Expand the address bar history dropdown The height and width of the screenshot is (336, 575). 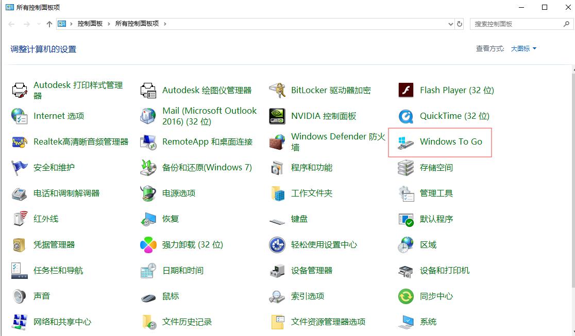coord(450,24)
